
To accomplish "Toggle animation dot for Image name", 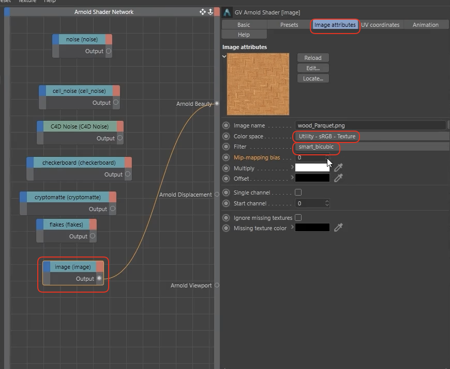I will (226, 125).
